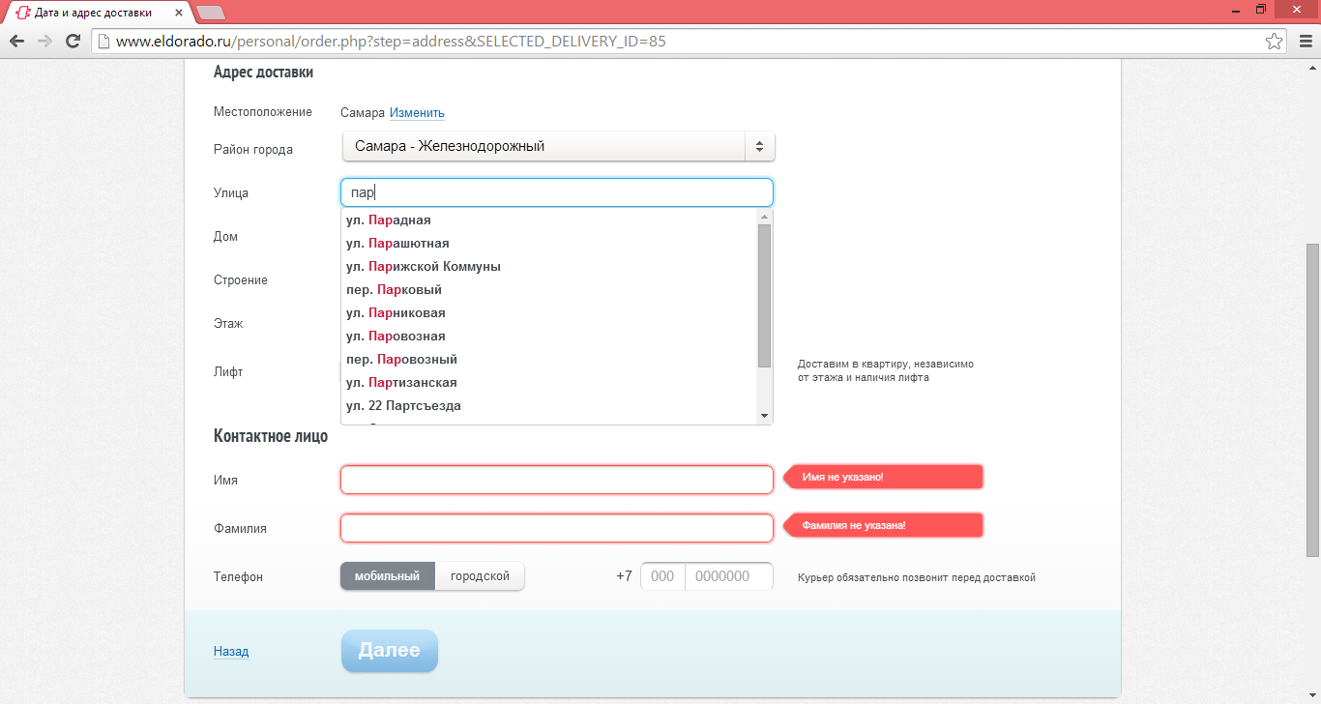
Task: Bookmark this page with the star icon
Action: click(1275, 42)
